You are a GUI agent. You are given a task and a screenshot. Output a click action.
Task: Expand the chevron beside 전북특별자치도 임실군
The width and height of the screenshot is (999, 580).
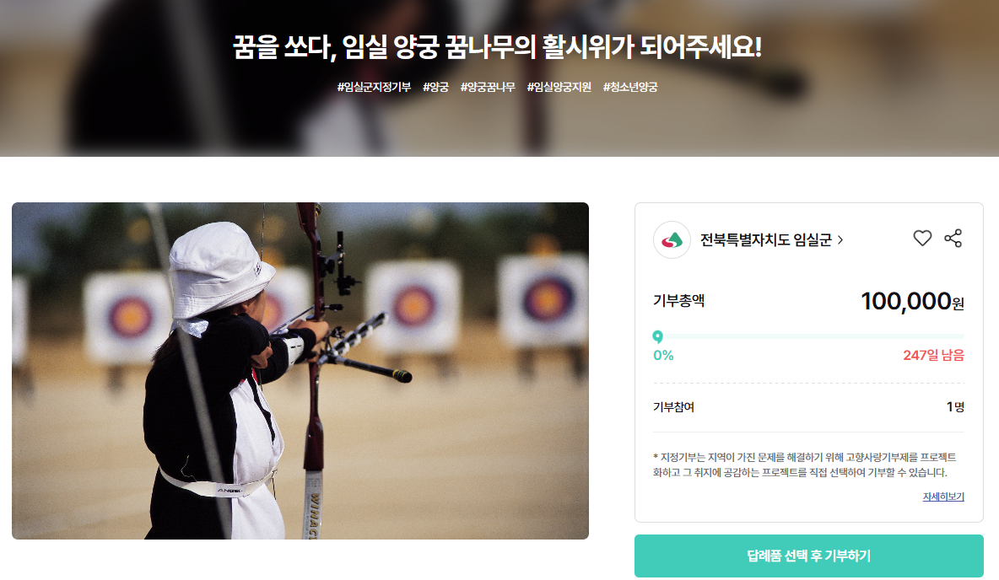coord(840,240)
